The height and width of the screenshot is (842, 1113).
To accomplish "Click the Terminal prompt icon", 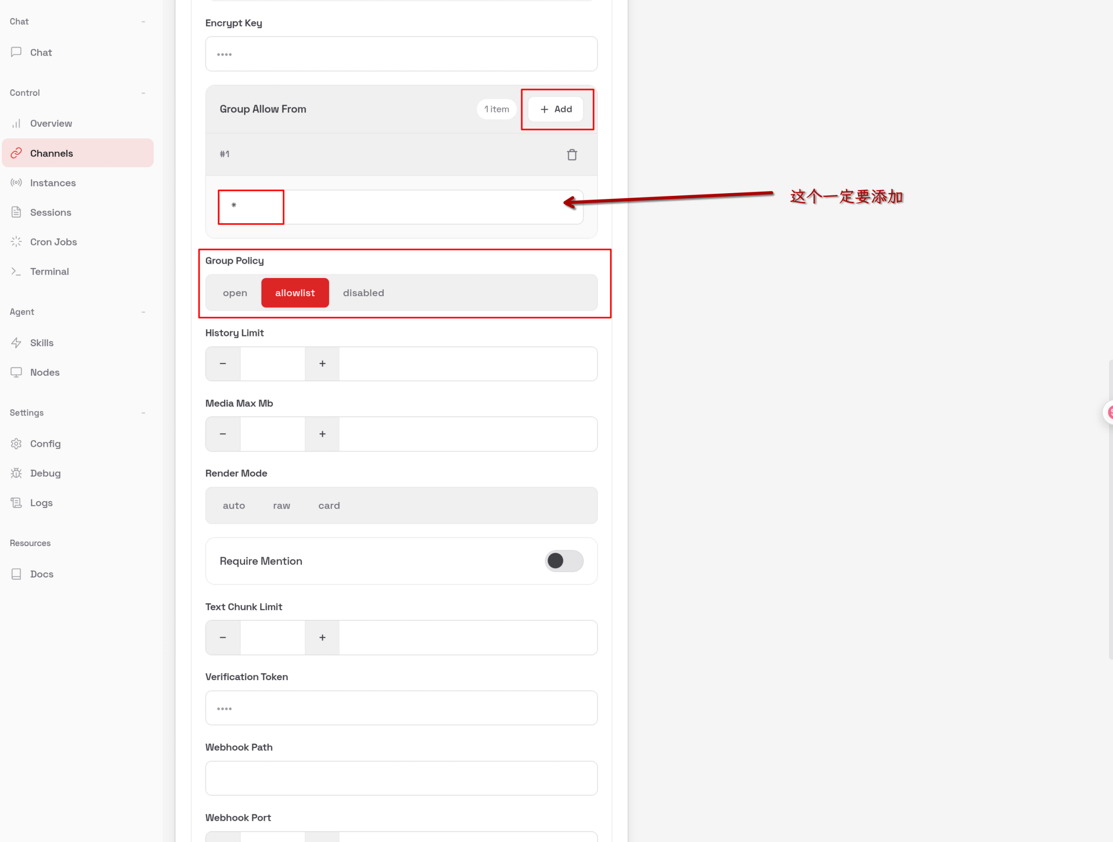I will [16, 272].
